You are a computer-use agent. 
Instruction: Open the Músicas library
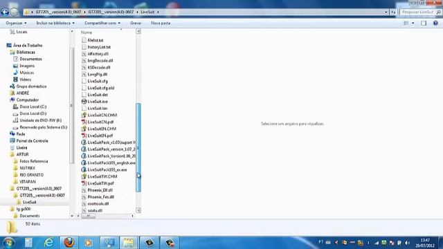point(26,73)
